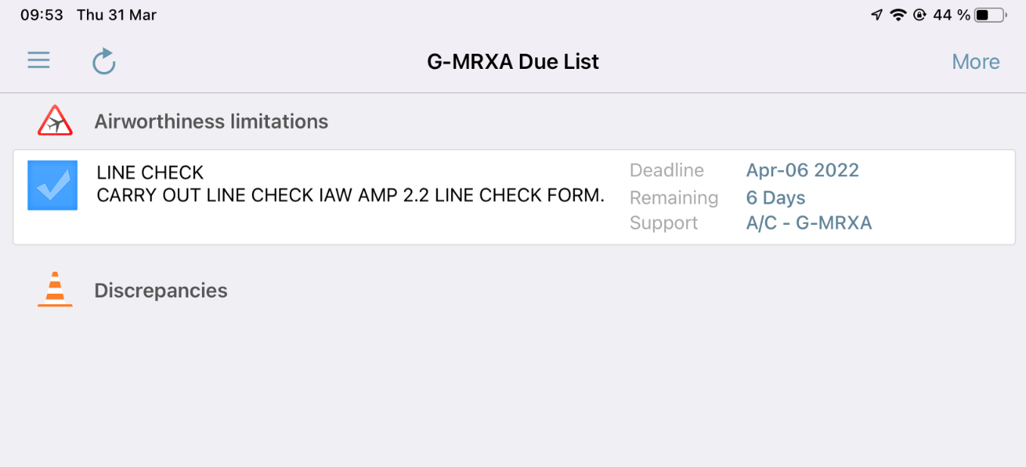
Task: Select the Airworthiness limitations section header
Action: pos(211,122)
